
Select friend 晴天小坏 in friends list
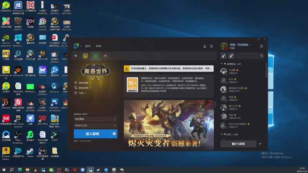243,107
